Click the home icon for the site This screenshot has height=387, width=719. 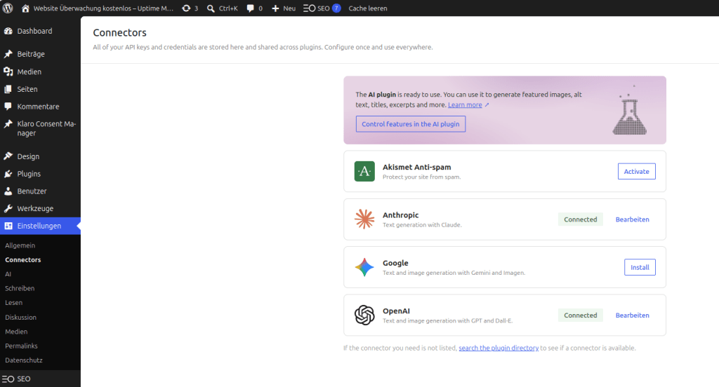(x=26, y=8)
